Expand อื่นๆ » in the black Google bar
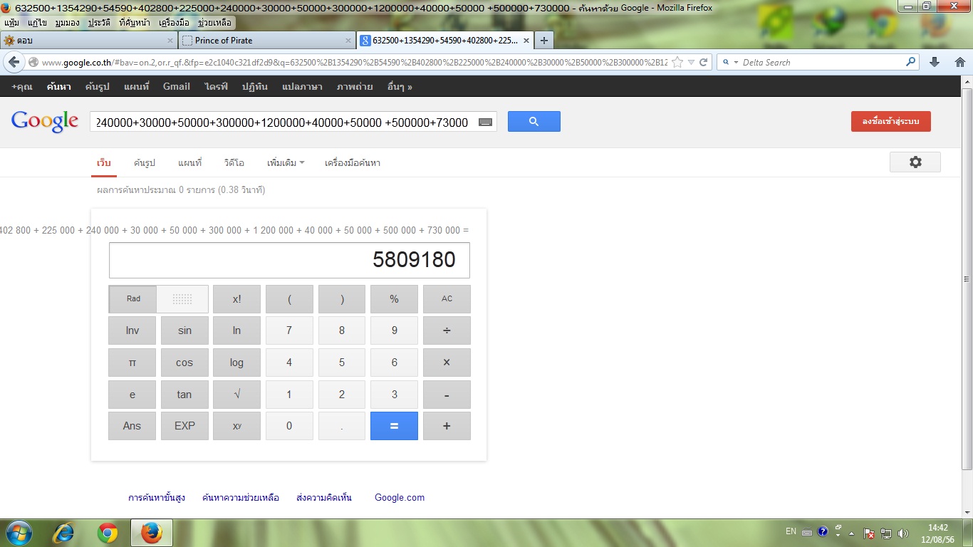Screen dimensions: 973x547 coord(400,86)
